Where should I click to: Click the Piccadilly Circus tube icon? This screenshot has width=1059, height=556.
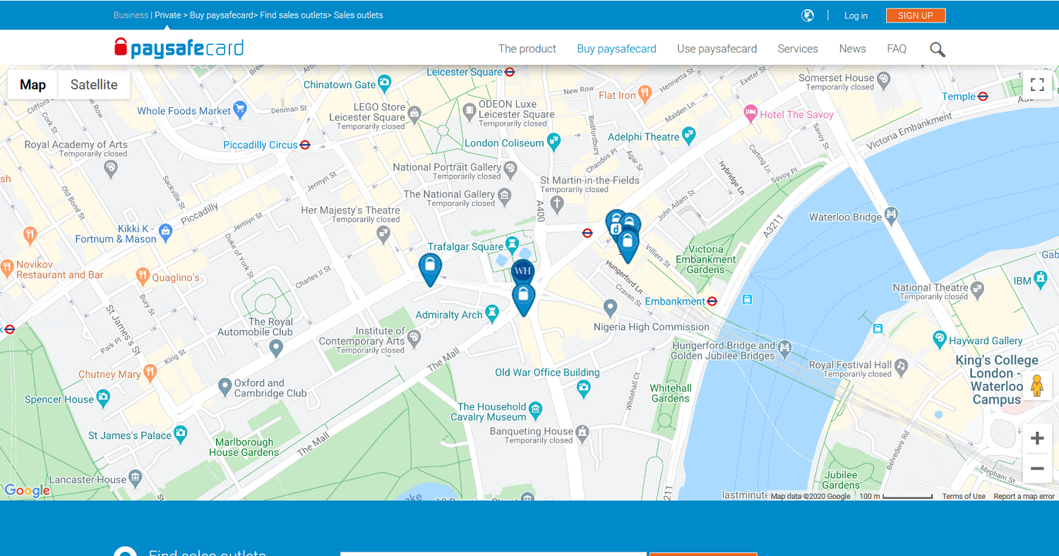tap(305, 145)
